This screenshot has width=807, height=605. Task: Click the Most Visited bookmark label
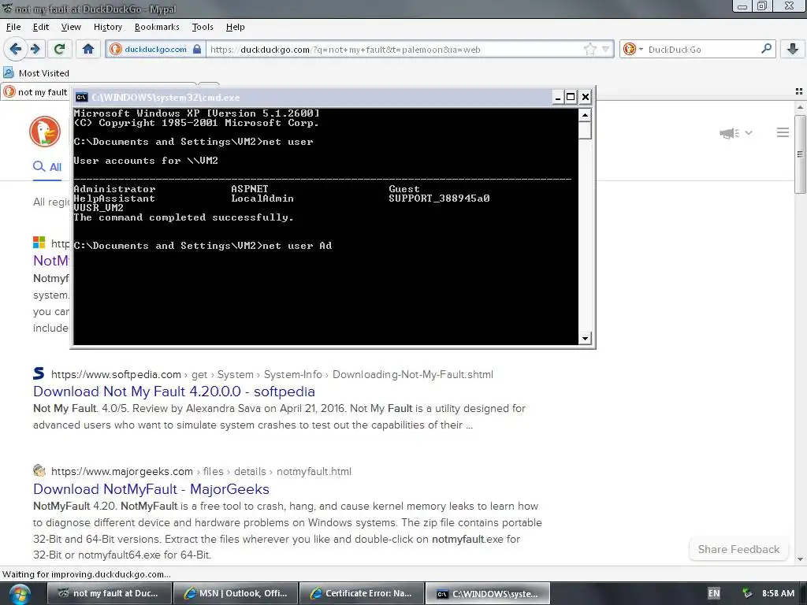coord(44,73)
